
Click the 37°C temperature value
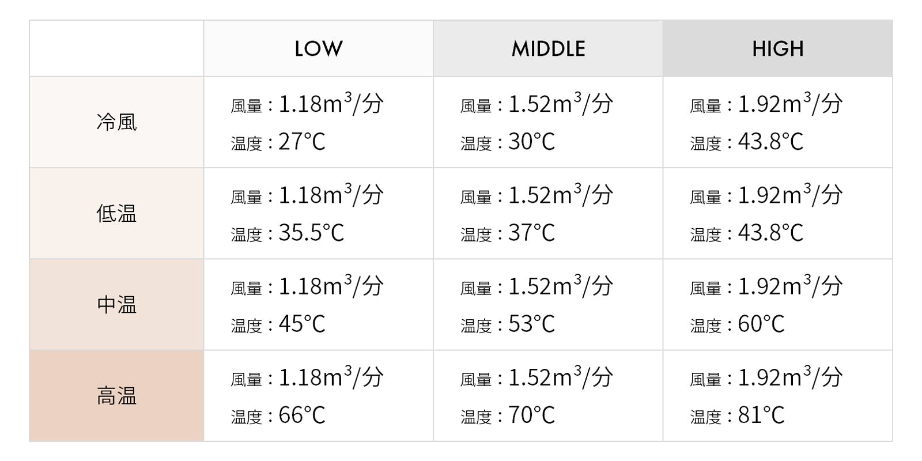point(531,233)
